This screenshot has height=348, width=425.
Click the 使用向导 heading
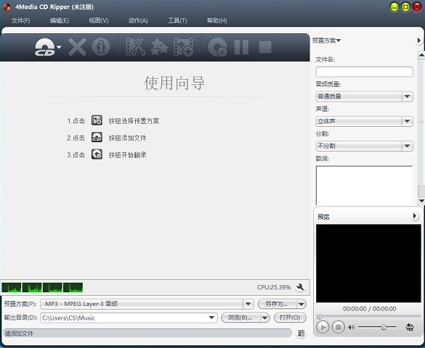[174, 83]
